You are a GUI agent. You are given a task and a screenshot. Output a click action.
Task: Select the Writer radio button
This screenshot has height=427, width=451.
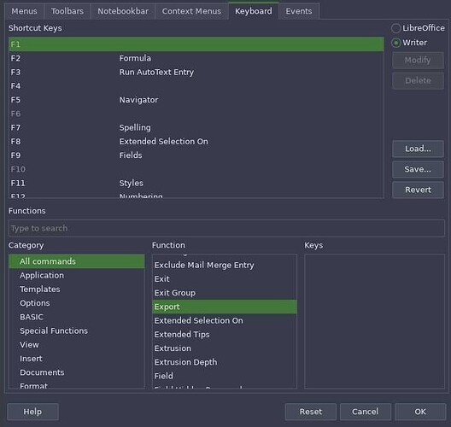pyautogui.click(x=395, y=43)
